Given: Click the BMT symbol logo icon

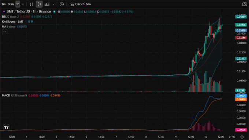Looking at the screenshot, I should [4, 12].
